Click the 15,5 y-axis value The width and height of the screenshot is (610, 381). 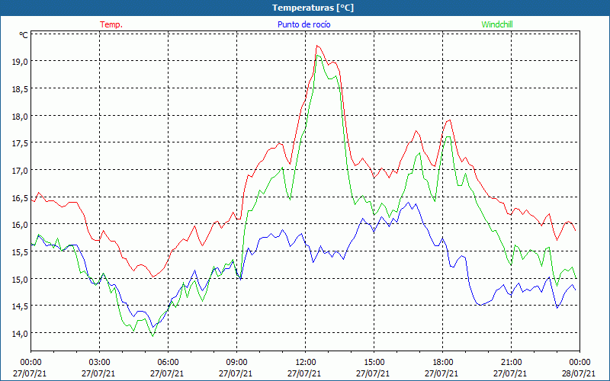21,252
